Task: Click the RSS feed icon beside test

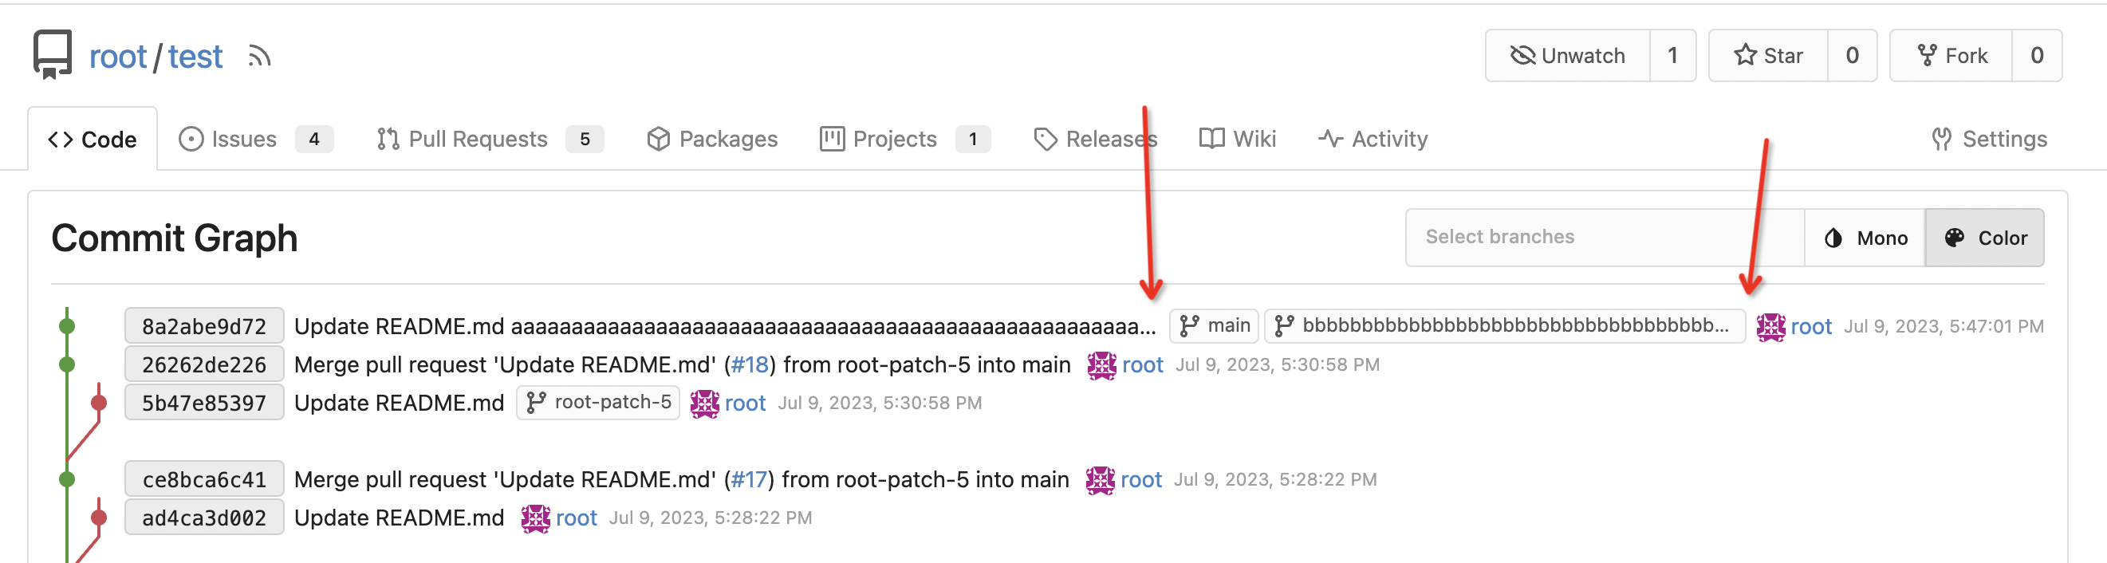Action: [x=259, y=57]
